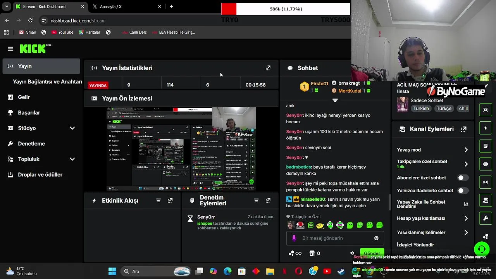496x279 pixels.
Task: Open the green headset support button
Action: point(482,249)
